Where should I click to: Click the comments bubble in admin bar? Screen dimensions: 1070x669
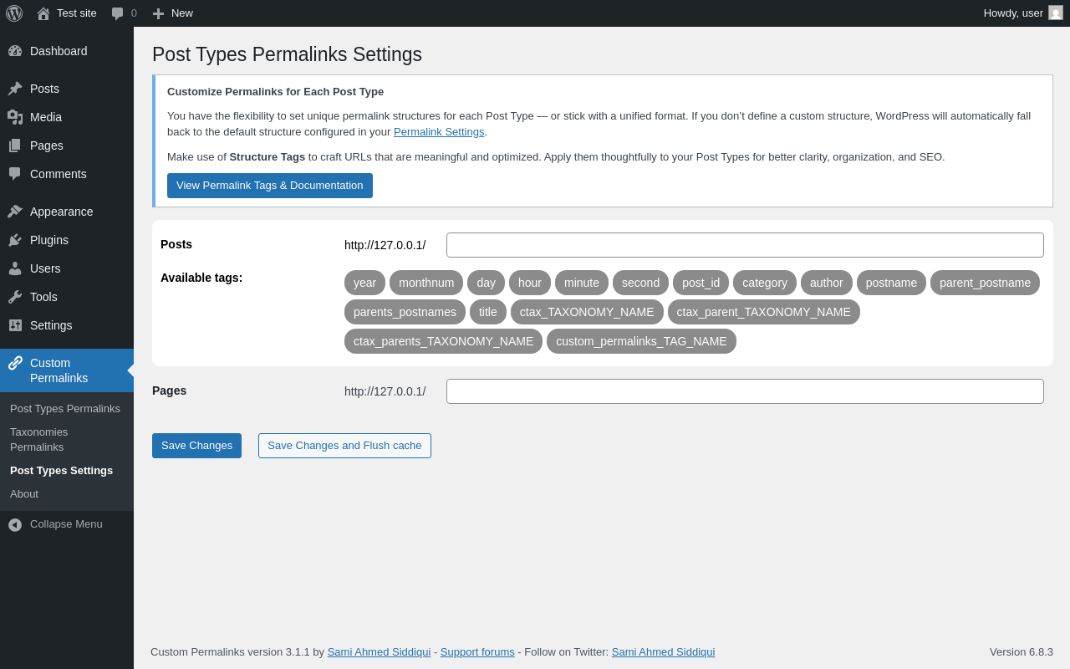tap(118, 13)
